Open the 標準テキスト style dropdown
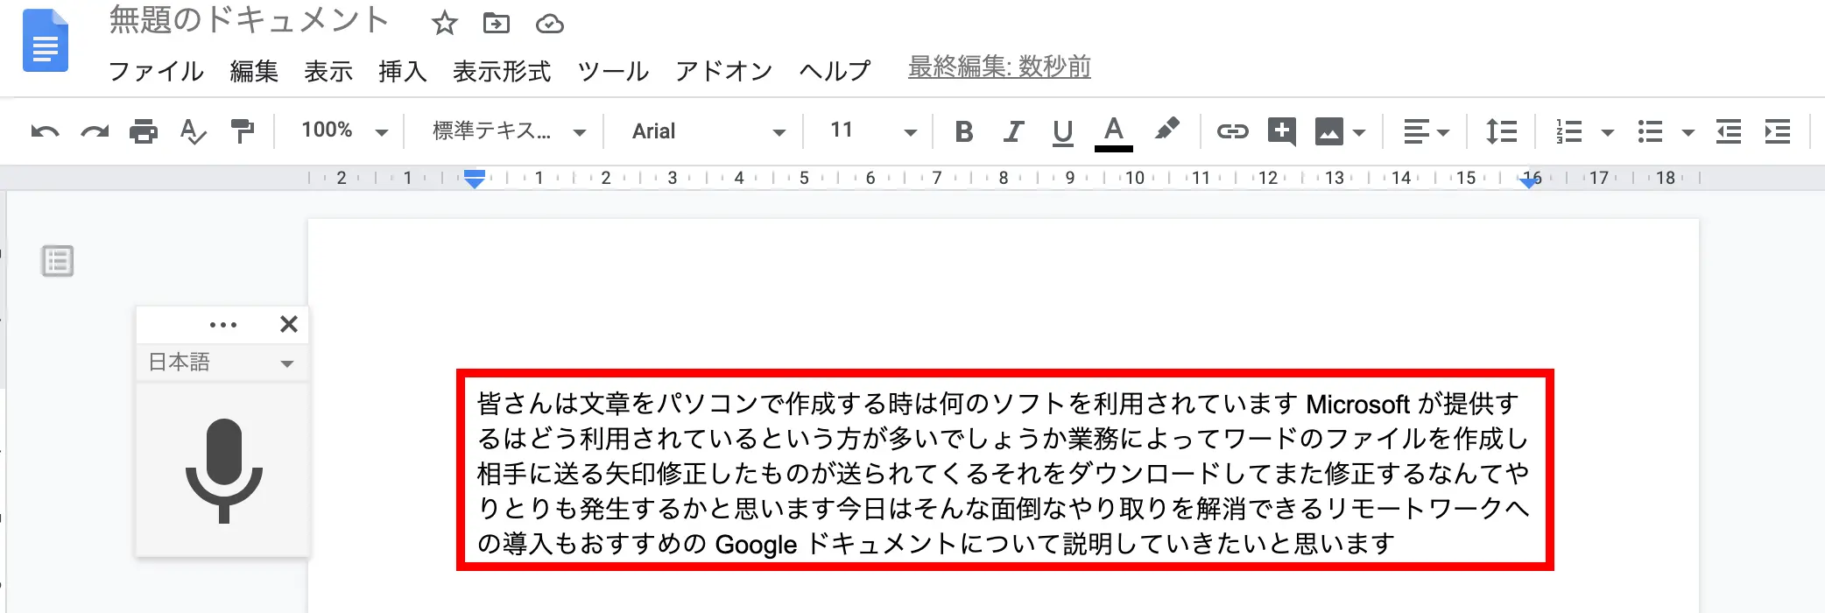The width and height of the screenshot is (1825, 613). pyautogui.click(x=508, y=131)
